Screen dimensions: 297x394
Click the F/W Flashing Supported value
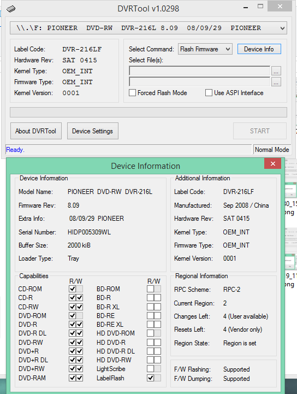236,369
